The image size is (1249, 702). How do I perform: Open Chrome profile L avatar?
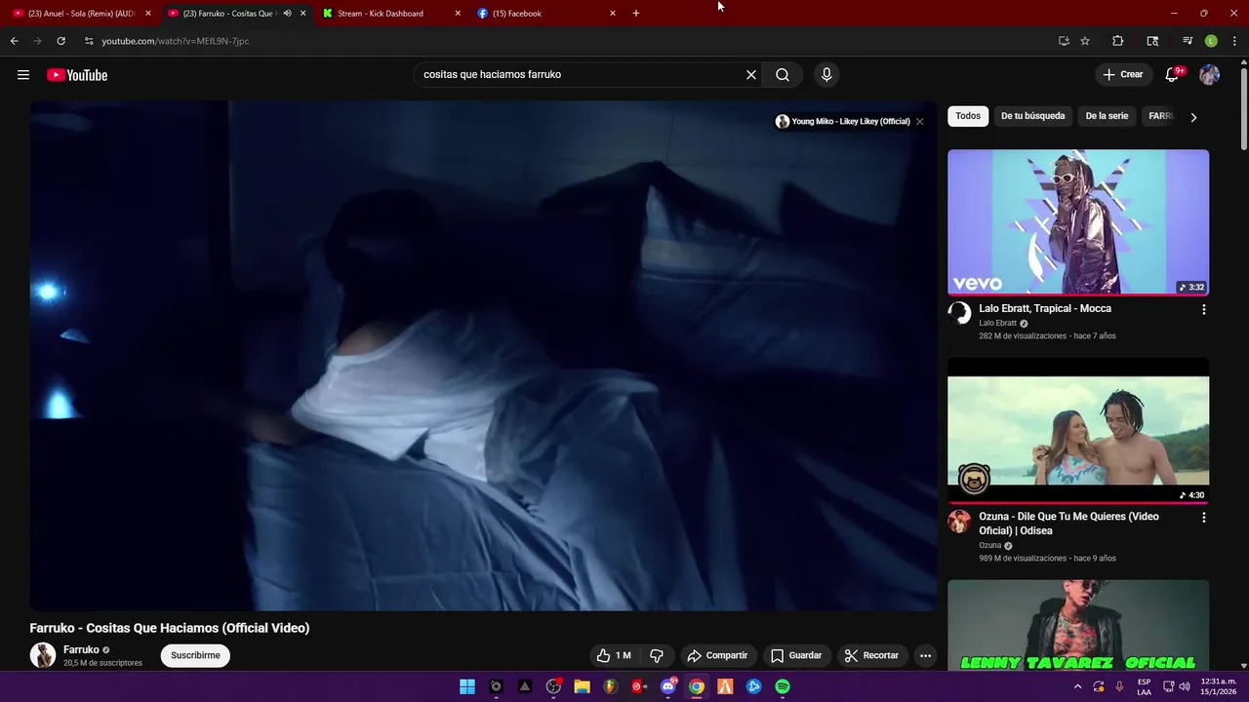1211,41
